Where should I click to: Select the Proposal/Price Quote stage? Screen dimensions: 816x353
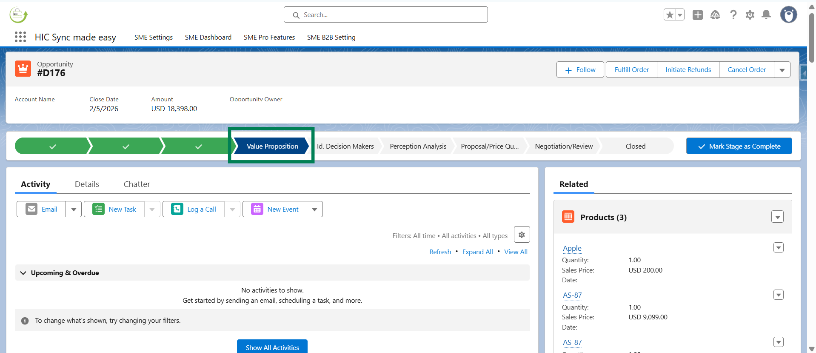point(490,146)
